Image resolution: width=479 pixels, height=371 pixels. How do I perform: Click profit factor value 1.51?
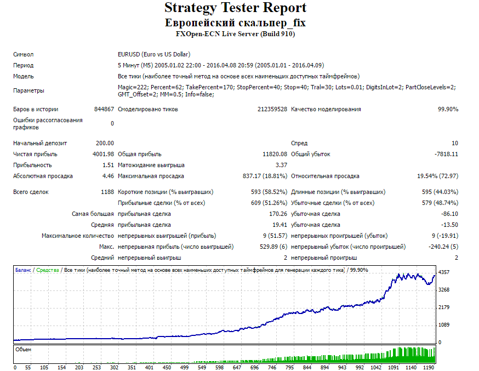pyautogui.click(x=108, y=165)
